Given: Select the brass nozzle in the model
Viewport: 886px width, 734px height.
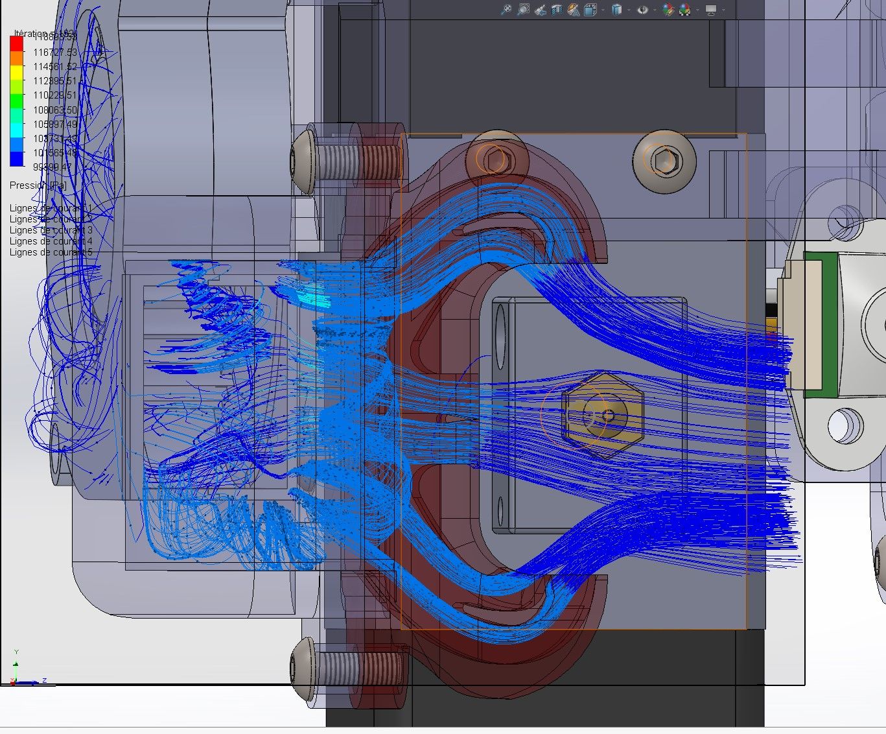Looking at the screenshot, I should 603,415.
